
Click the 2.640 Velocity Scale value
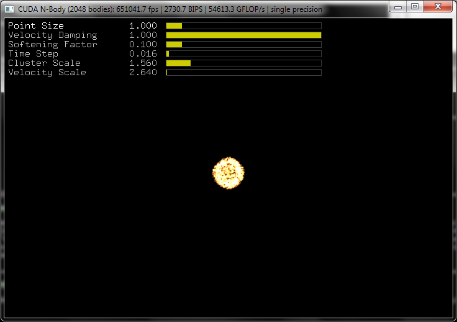pos(143,73)
